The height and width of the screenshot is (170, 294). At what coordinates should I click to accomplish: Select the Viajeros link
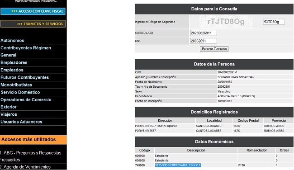click(9, 114)
